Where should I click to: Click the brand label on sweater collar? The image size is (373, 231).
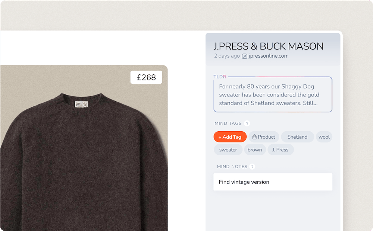81,105
